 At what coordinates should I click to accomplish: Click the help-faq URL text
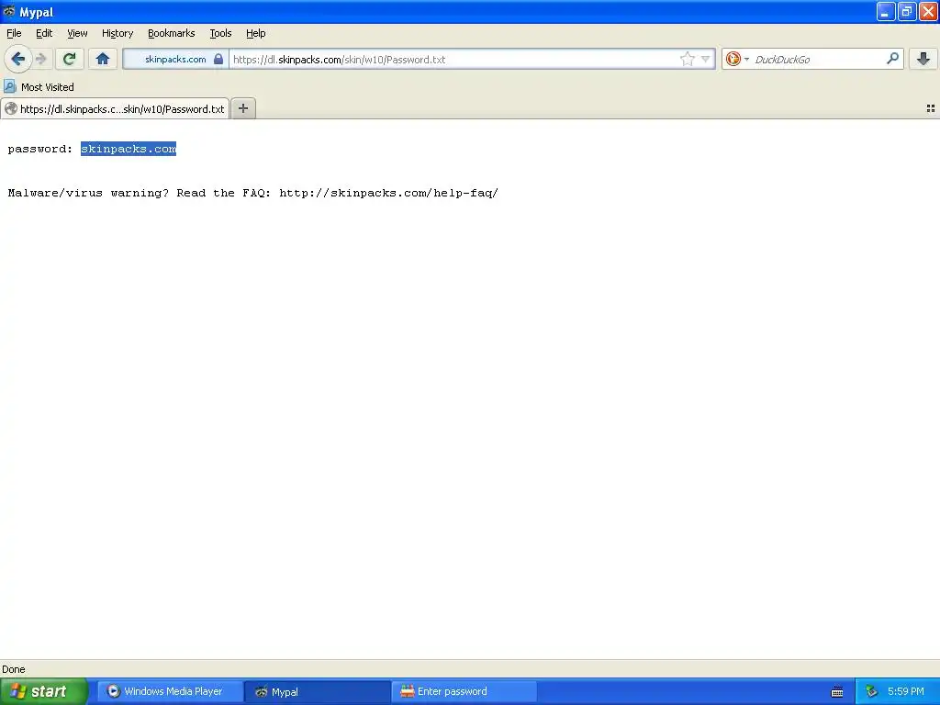point(388,193)
